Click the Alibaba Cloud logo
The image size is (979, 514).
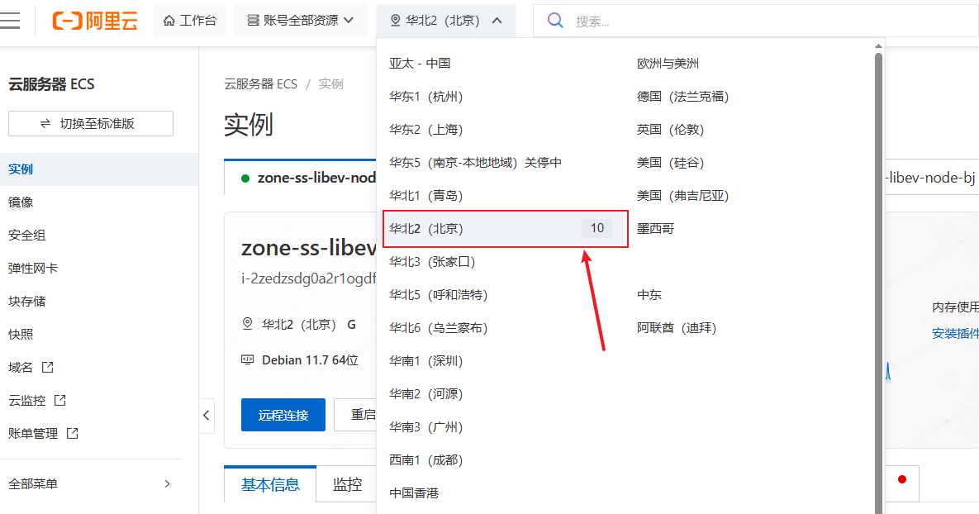point(95,21)
